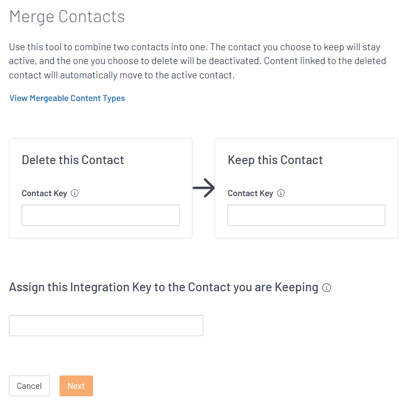Click the Contact Key label in left panel
The height and width of the screenshot is (411, 407).
pos(43,193)
